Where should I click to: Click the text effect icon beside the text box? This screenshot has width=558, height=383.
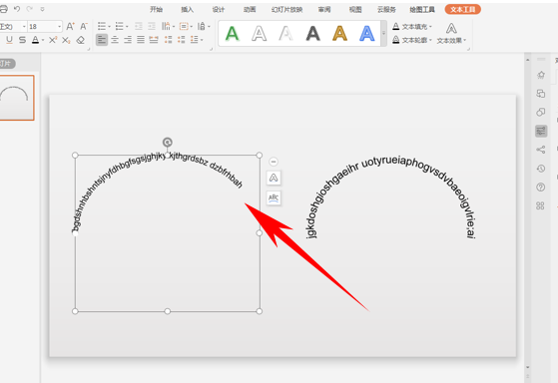coord(274,178)
